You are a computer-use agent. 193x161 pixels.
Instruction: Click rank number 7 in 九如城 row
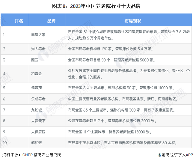[x=4, y=110]
